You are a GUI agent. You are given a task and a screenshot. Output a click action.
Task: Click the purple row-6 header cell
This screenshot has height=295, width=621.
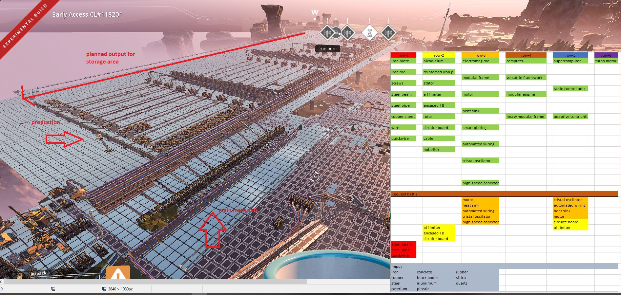tap(606, 55)
